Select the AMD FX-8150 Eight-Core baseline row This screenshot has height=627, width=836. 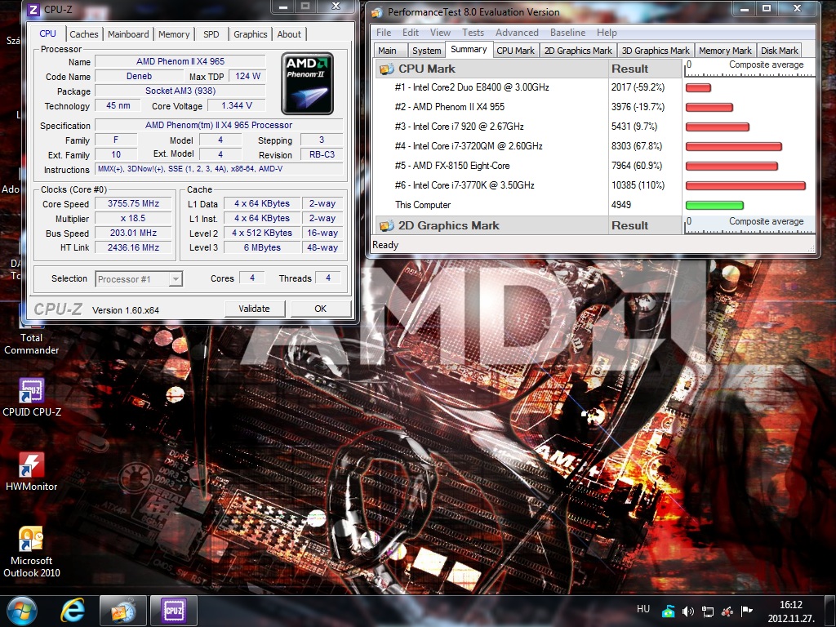point(595,166)
